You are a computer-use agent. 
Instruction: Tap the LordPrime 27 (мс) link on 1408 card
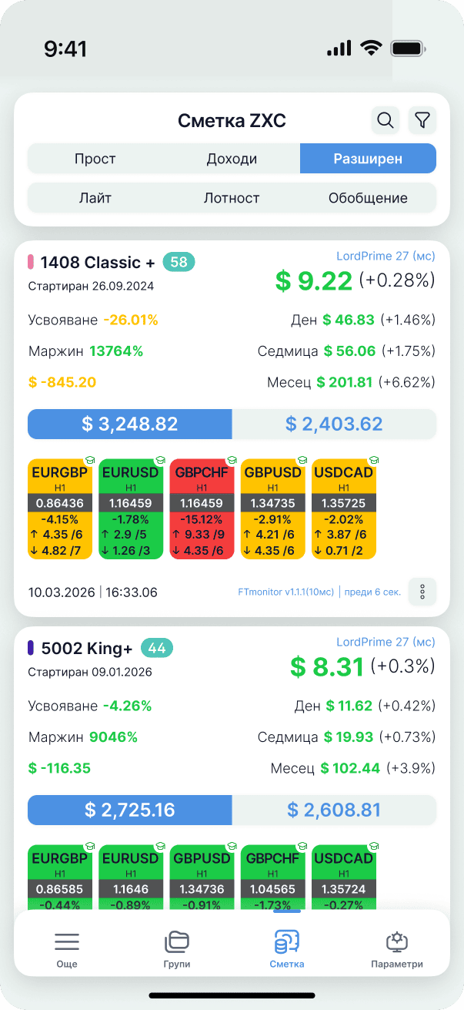pyautogui.click(x=386, y=256)
